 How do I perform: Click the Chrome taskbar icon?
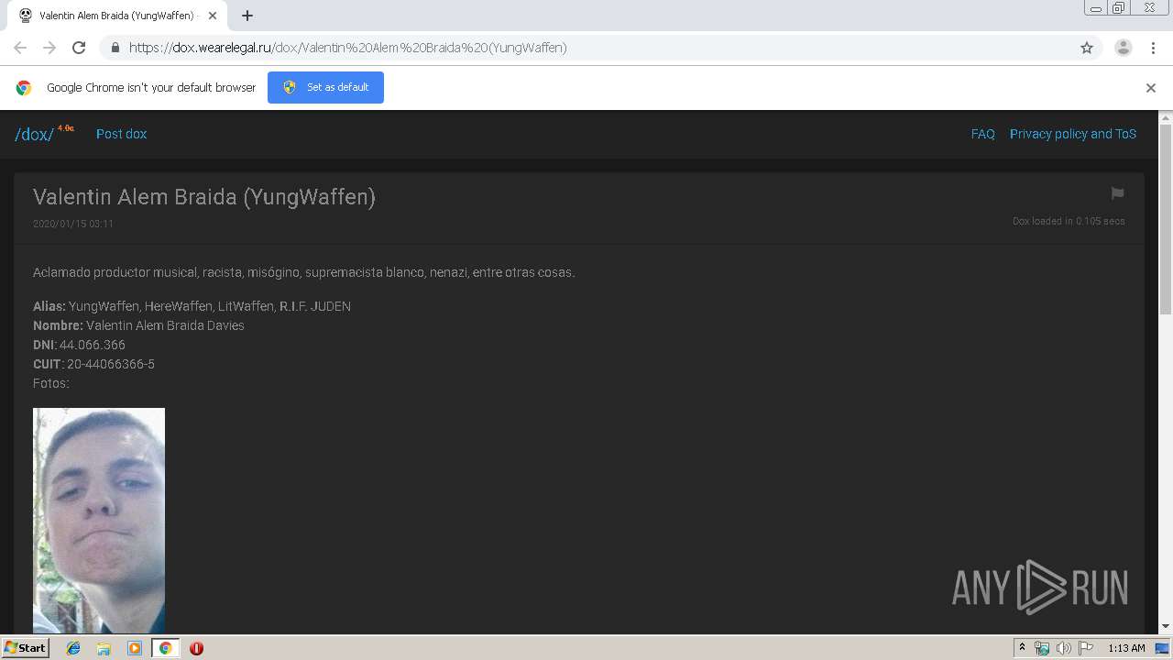pyautogui.click(x=165, y=648)
